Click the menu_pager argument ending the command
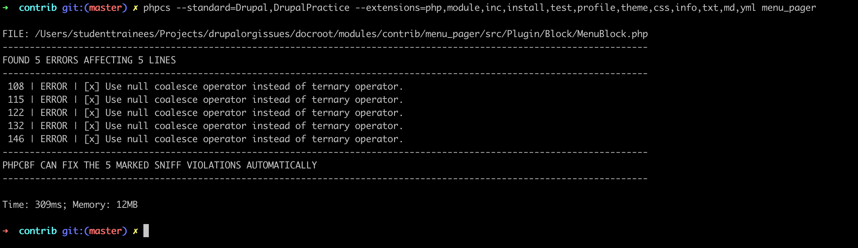The width and height of the screenshot is (858, 248). click(x=789, y=8)
